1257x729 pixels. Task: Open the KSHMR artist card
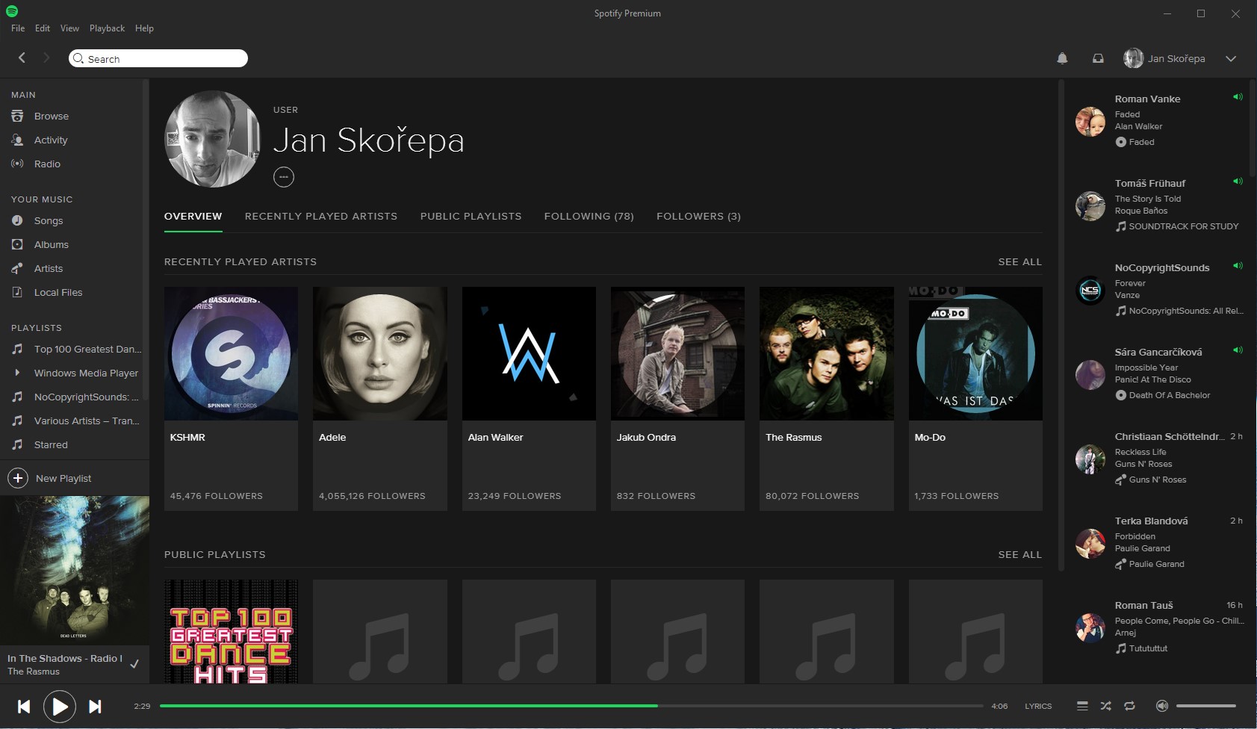pyautogui.click(x=231, y=399)
